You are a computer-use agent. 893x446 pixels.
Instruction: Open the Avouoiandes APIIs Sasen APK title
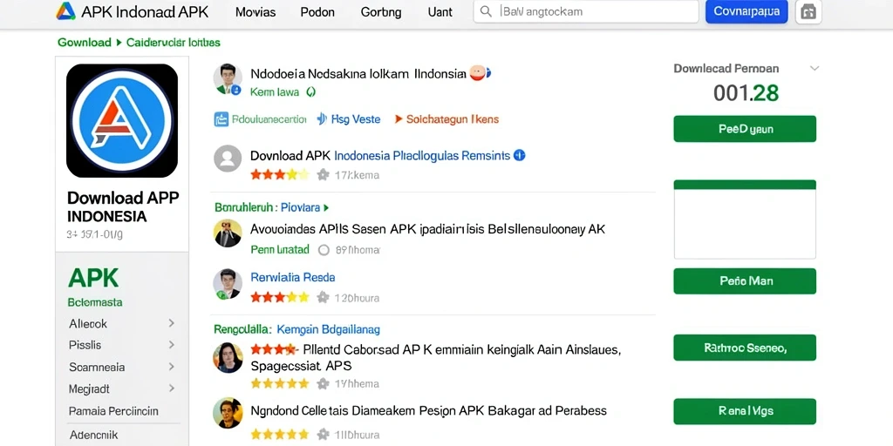tap(427, 229)
